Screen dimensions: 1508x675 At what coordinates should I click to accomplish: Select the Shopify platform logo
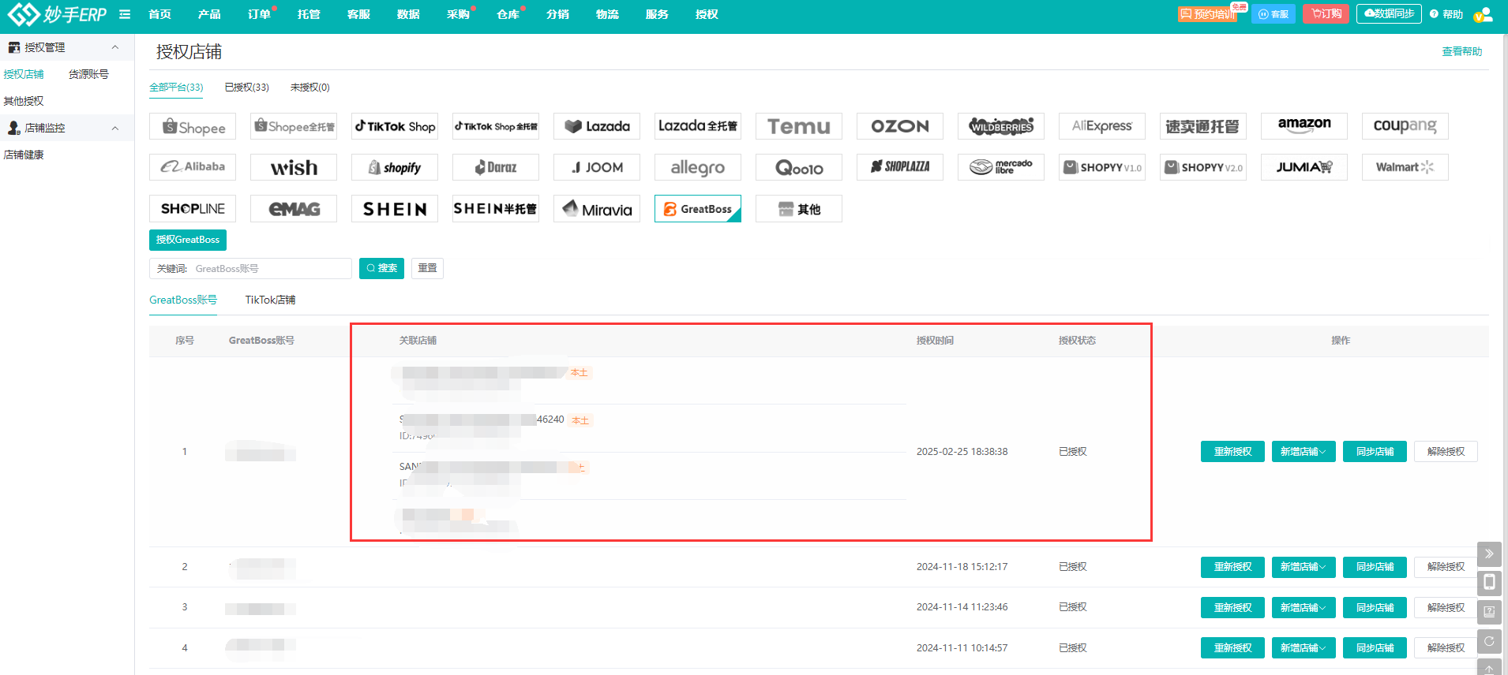click(x=395, y=167)
